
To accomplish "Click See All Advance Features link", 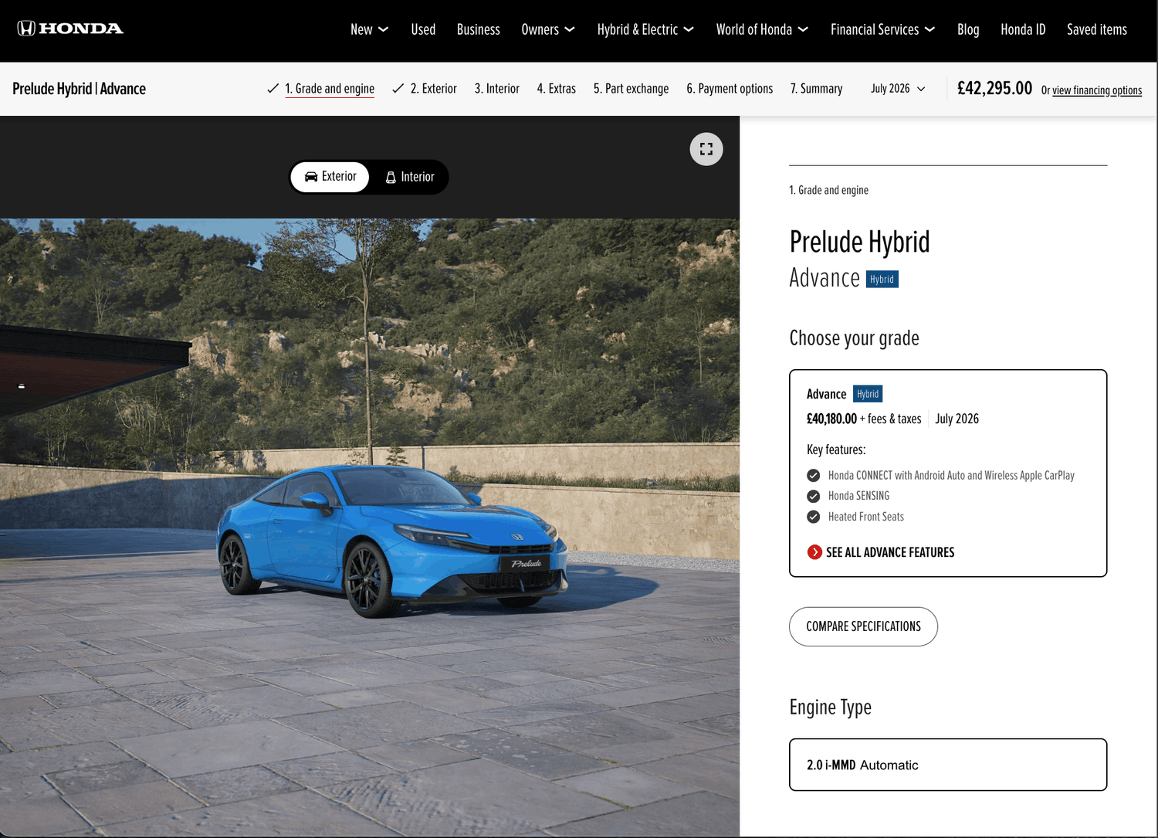I will pyautogui.click(x=890, y=552).
